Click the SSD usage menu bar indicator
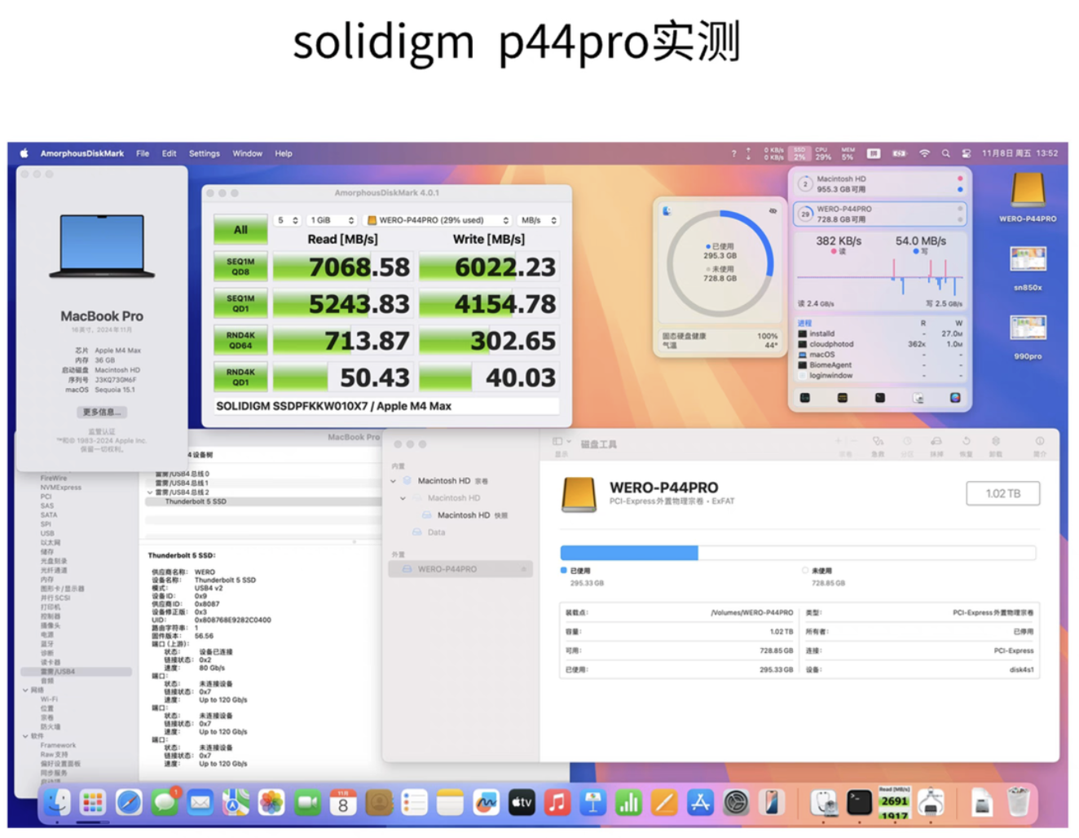 pyautogui.click(x=799, y=153)
